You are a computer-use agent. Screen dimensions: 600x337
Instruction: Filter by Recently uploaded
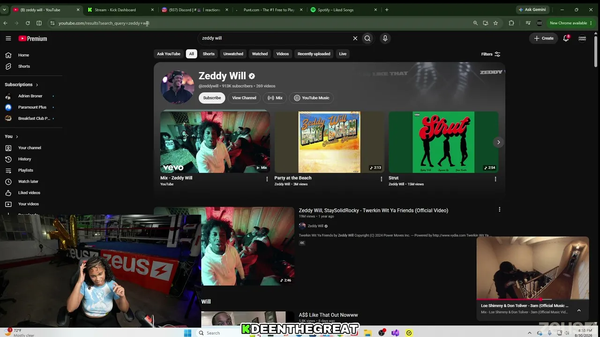(x=314, y=54)
